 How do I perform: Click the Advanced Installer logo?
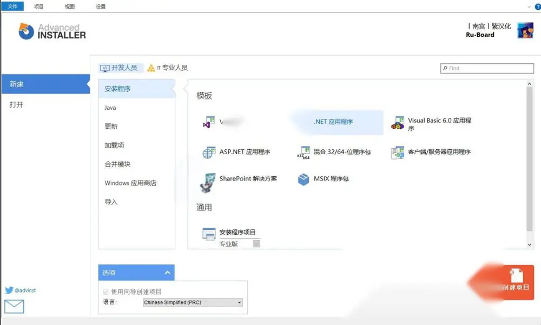pyautogui.click(x=52, y=31)
